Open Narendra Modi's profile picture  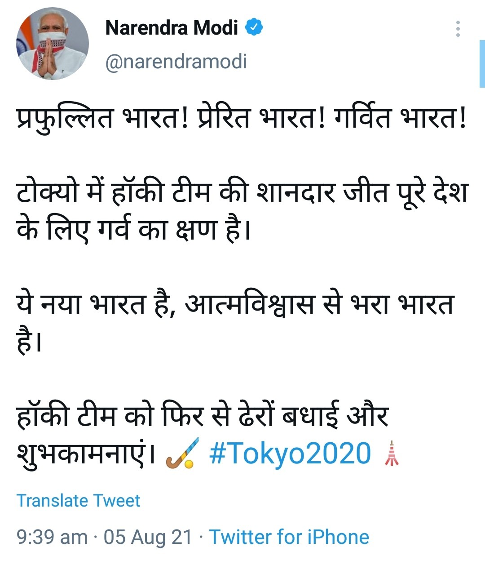pos(53,44)
